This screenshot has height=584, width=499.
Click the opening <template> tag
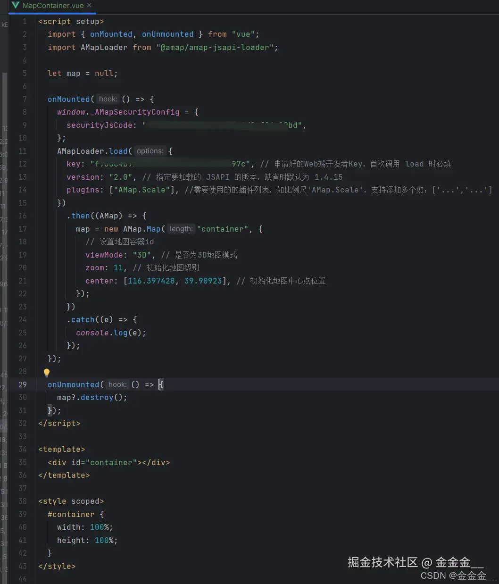click(x=62, y=449)
